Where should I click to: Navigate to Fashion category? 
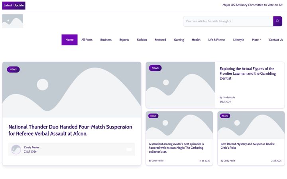(142, 40)
